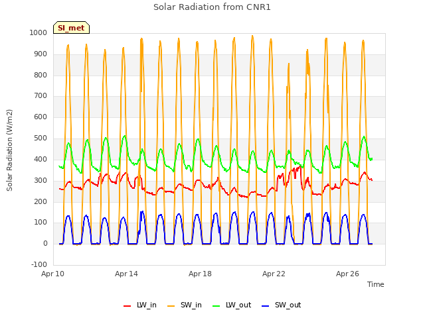Toggle the LW_in legend entry
Screen dimensions: 425x318
pos(140,305)
